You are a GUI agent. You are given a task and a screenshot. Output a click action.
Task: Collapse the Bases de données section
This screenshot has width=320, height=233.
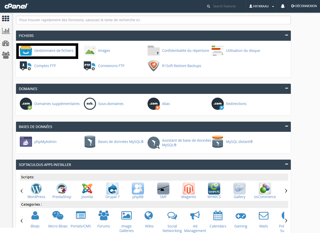[x=287, y=126]
